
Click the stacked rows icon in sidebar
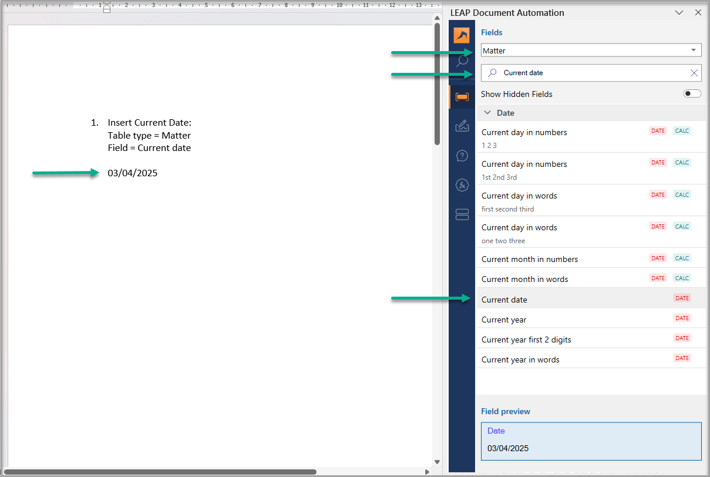462,214
